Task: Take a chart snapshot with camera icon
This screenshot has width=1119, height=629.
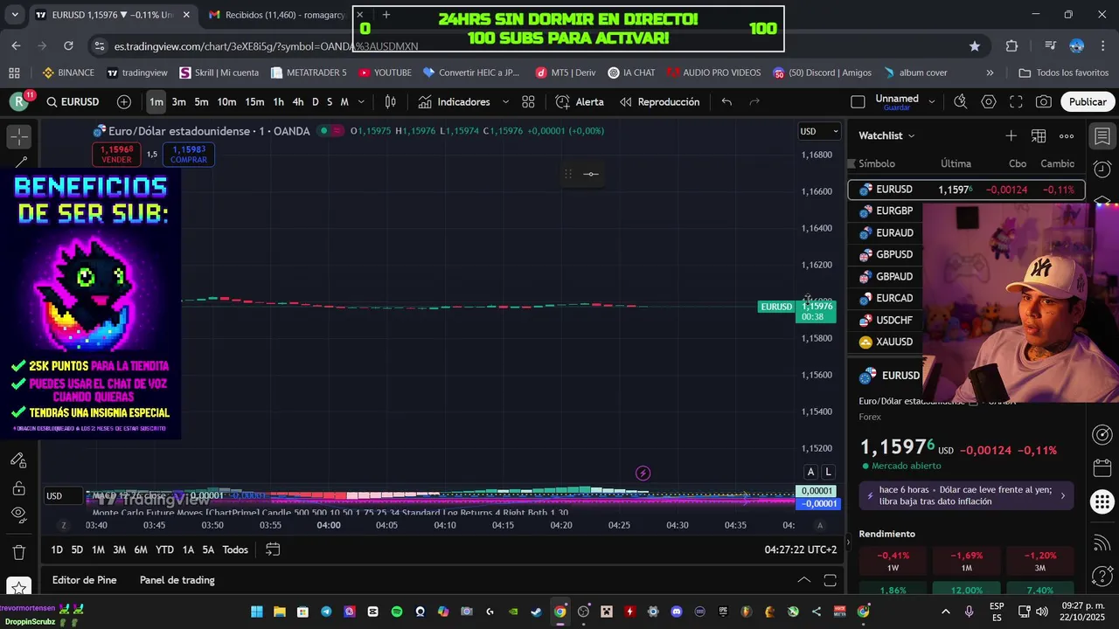Action: point(1044,102)
